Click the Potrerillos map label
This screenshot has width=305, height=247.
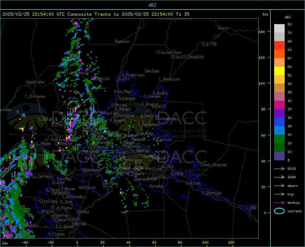tap(62, 140)
